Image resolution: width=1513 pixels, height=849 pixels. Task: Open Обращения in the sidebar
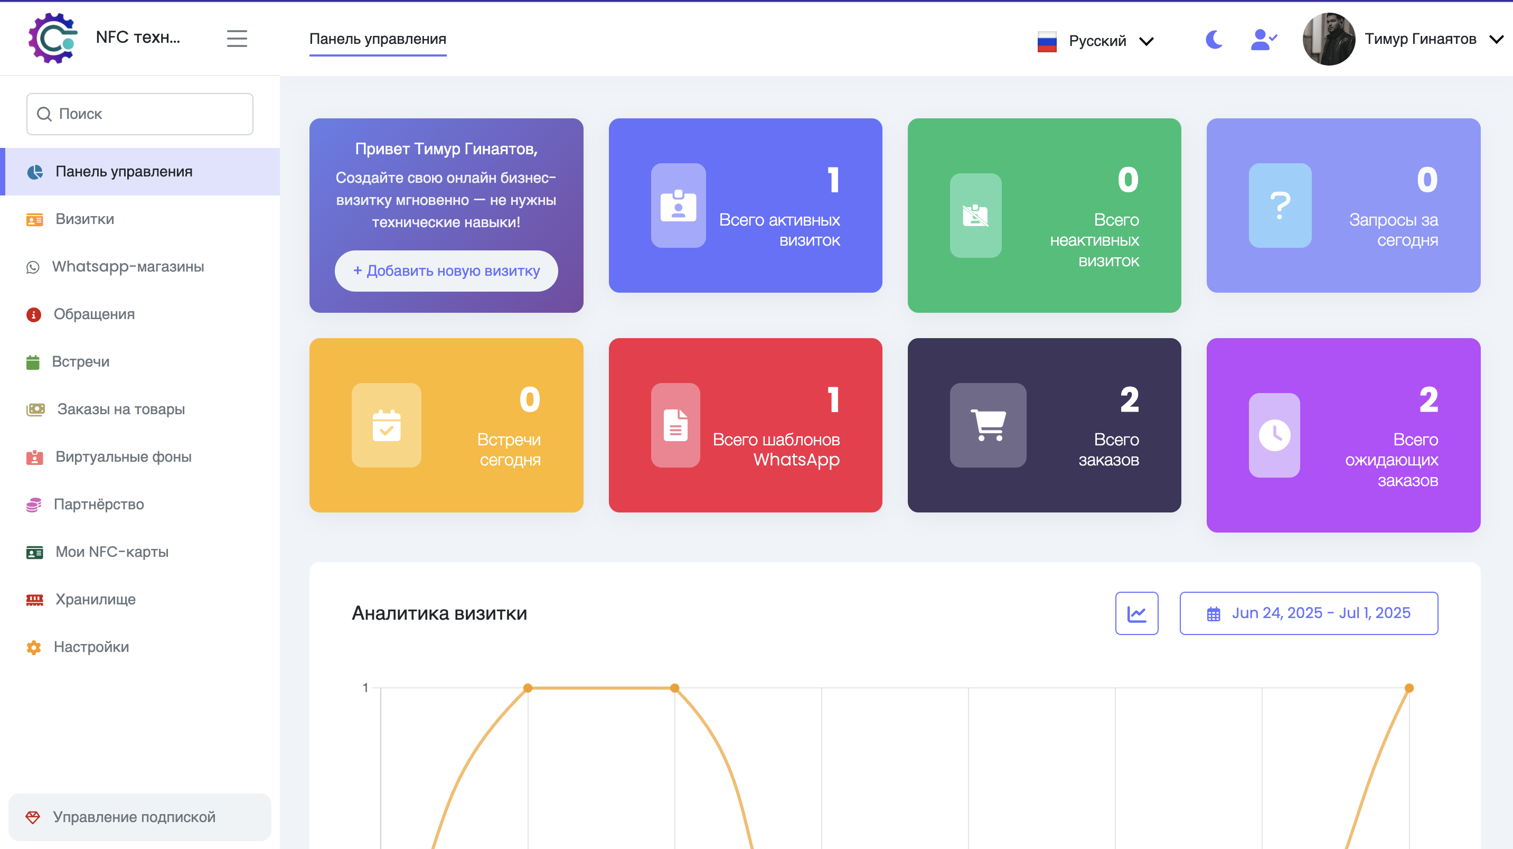pos(140,314)
